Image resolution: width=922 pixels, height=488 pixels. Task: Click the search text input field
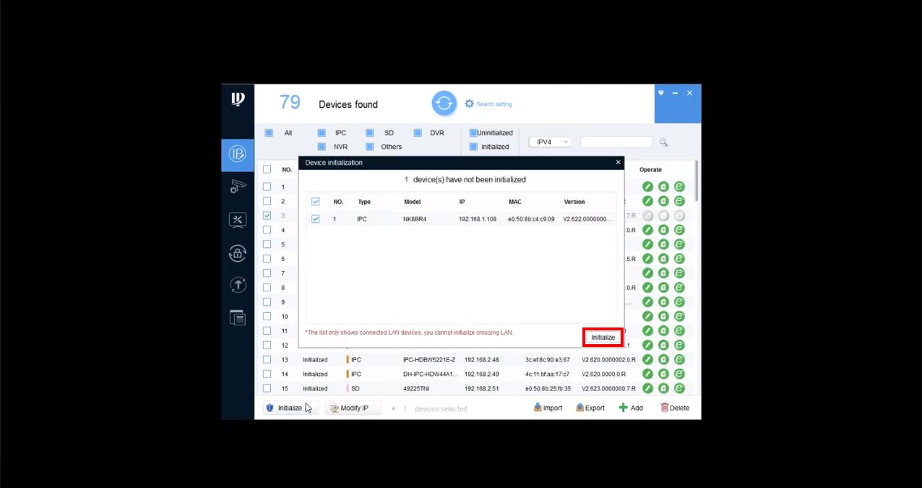coord(616,142)
